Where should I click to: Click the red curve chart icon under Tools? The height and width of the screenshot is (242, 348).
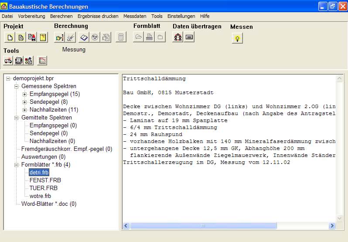tap(42, 61)
